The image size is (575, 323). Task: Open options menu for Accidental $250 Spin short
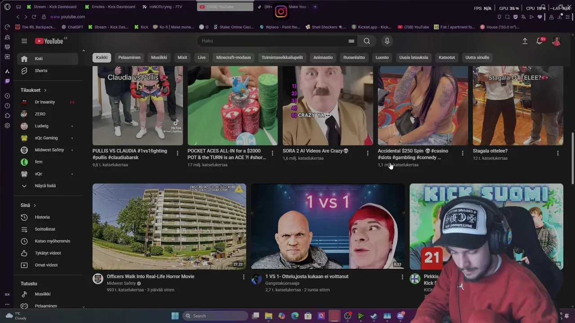tap(463, 153)
